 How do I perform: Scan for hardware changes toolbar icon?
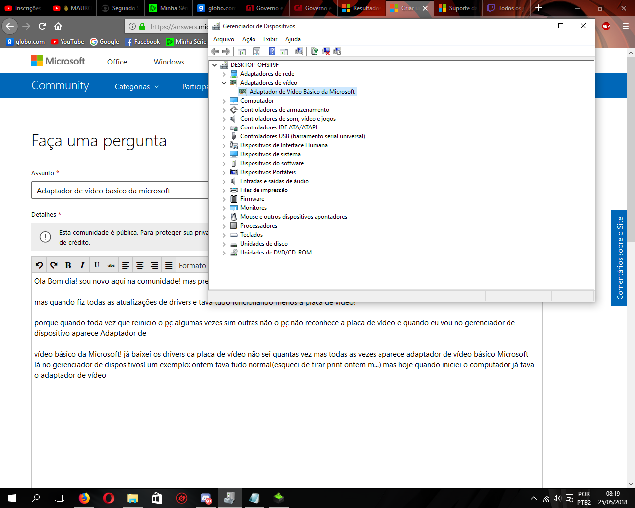(299, 51)
